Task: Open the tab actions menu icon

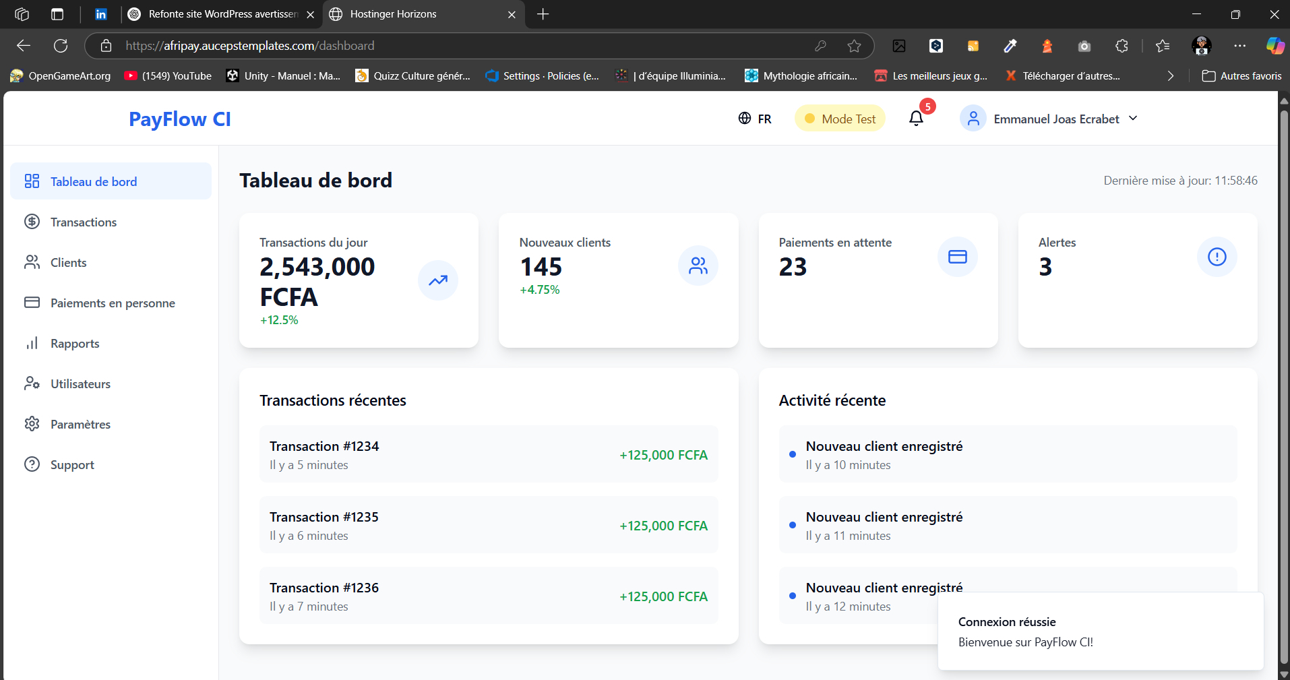Action: [57, 14]
